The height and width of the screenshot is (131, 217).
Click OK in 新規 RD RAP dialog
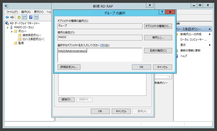100,111
